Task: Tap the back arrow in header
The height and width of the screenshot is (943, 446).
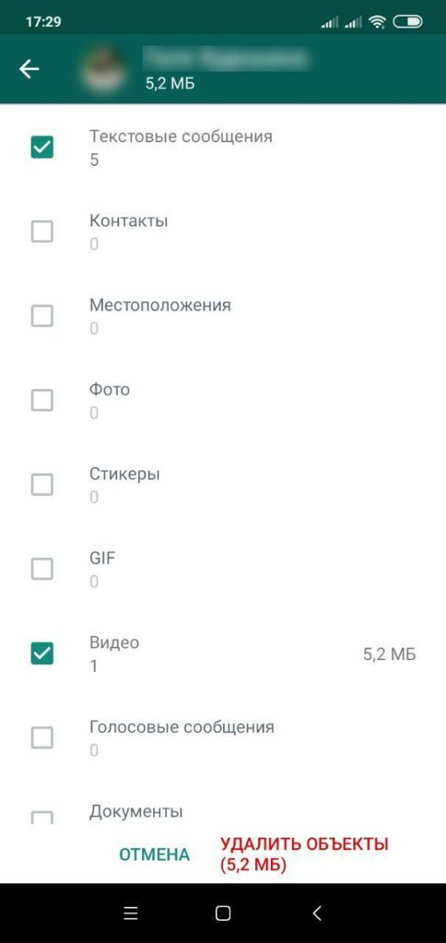Action: point(29,69)
